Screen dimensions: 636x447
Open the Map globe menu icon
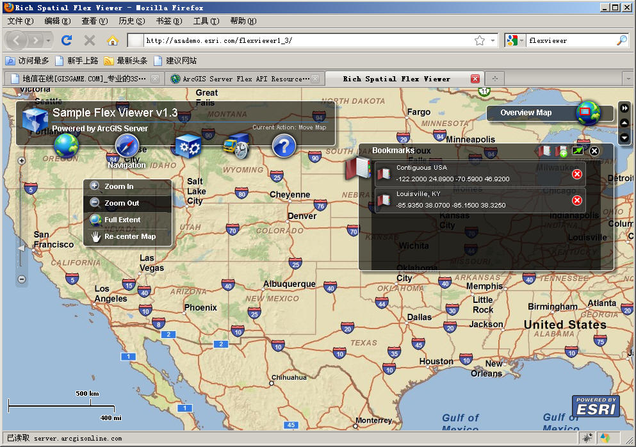pos(66,146)
